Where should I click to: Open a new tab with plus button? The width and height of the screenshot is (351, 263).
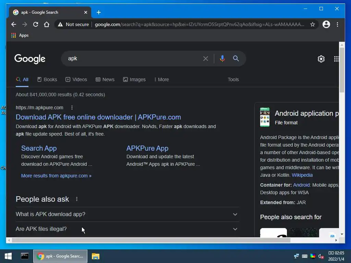pyautogui.click(x=99, y=12)
